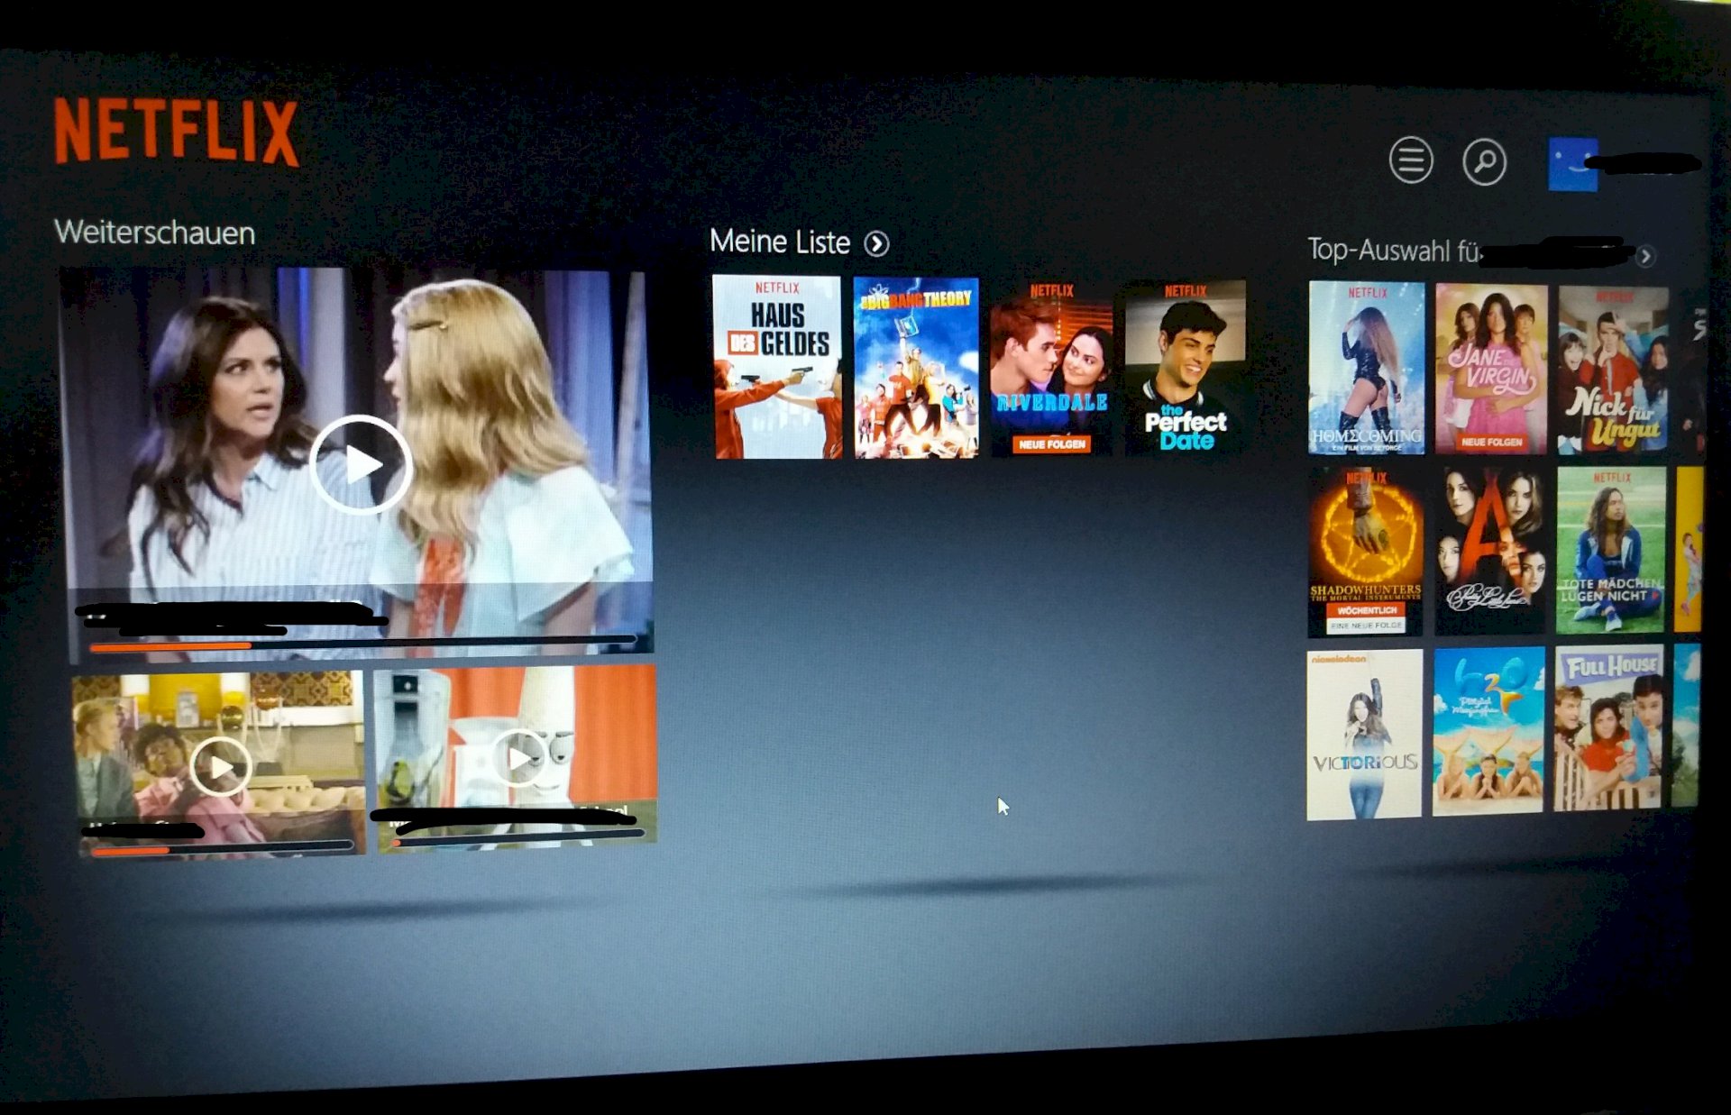Click Wöchentlich badge on Shadowhunters

coord(1366,610)
